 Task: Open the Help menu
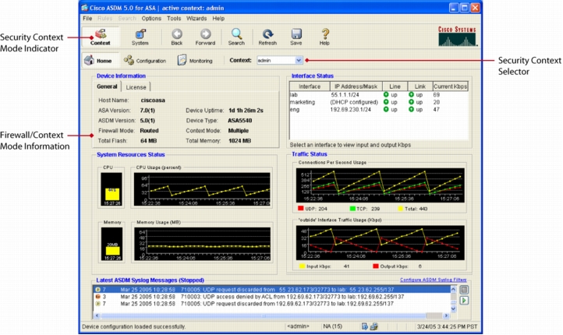[x=218, y=18]
